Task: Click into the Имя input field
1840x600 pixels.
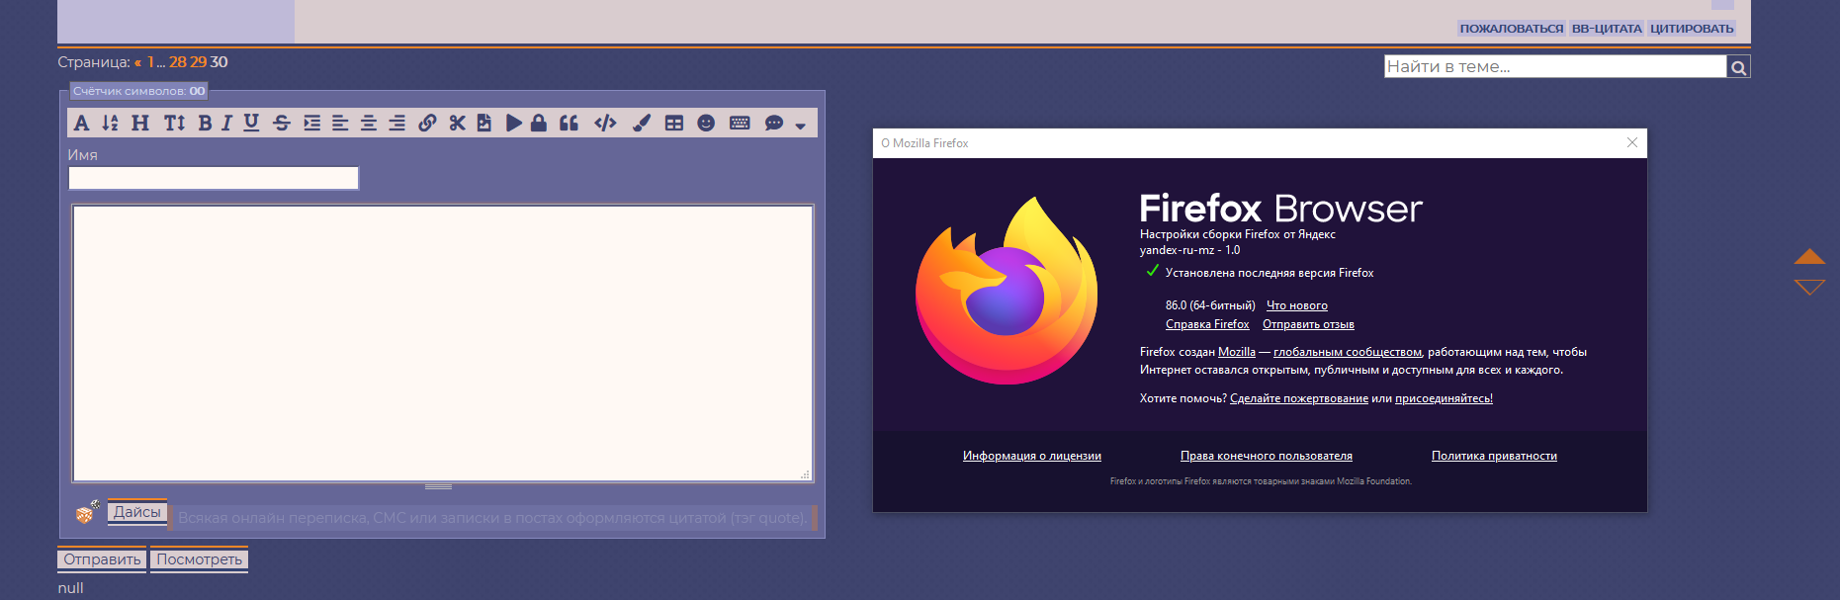Action: click(x=214, y=178)
